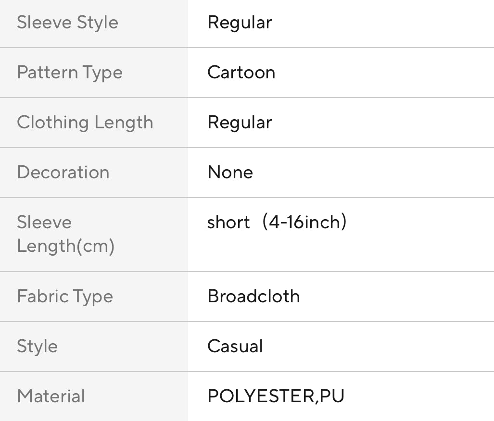Click the Sleeve Style label
This screenshot has width=494, height=421.
tap(67, 23)
